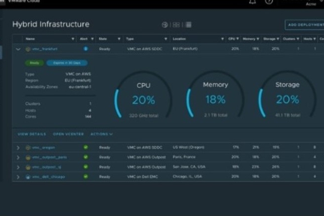The width and height of the screenshot is (324, 216).
Task: Sort by the Type column header
Action: point(130,39)
